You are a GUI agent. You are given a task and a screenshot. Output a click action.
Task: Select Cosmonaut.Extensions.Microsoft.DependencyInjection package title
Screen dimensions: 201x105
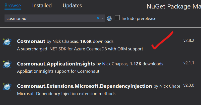coord(85,86)
